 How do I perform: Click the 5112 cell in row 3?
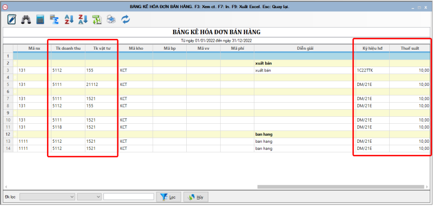[x=68, y=70]
